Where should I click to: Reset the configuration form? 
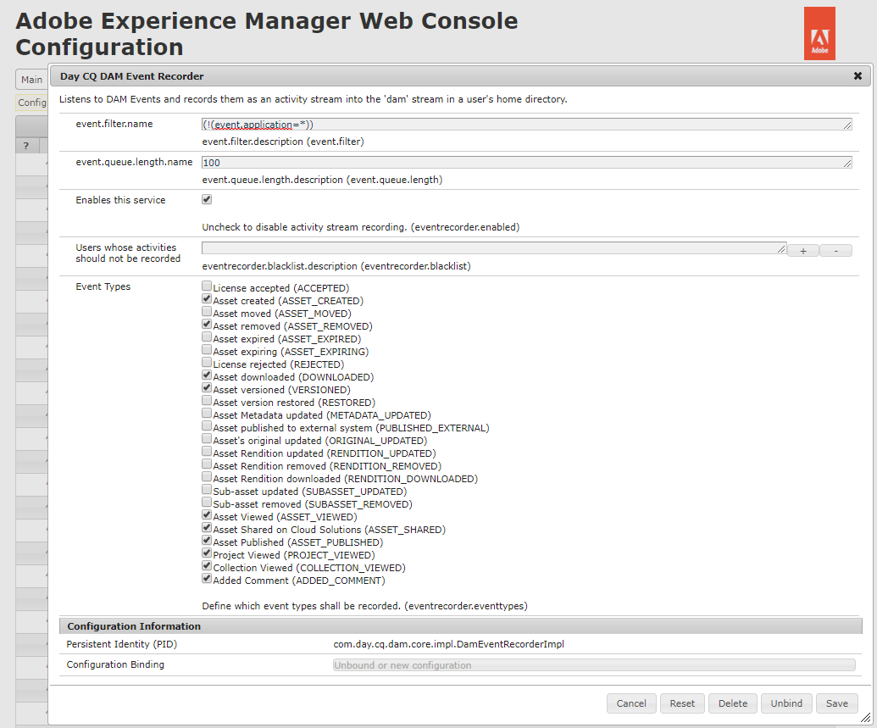682,703
